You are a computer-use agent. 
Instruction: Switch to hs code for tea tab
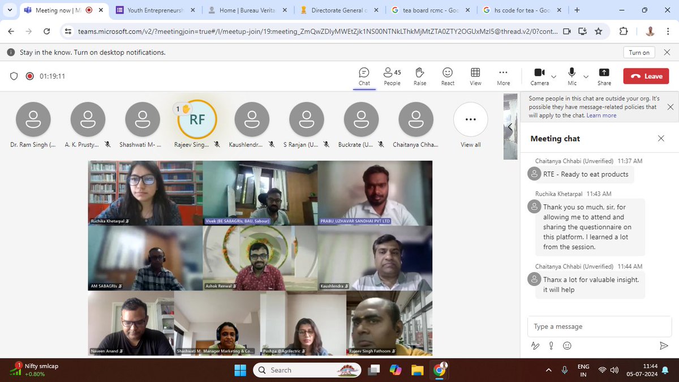(522, 10)
